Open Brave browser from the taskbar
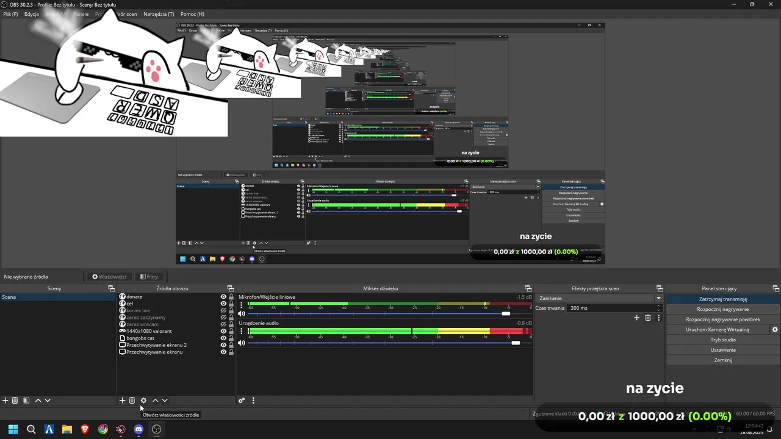Image resolution: width=781 pixels, height=439 pixels. coord(85,429)
